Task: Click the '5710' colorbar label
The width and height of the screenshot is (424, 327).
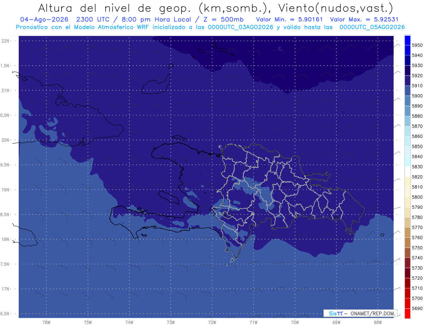Action: tap(417, 288)
